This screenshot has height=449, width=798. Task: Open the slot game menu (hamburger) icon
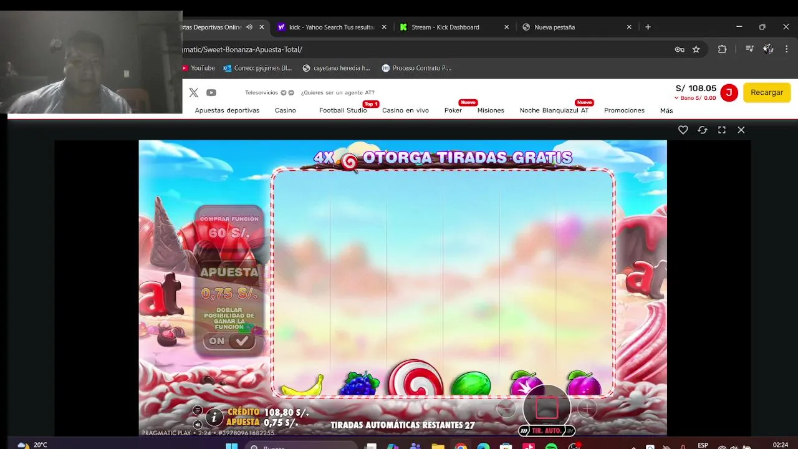pos(198,410)
